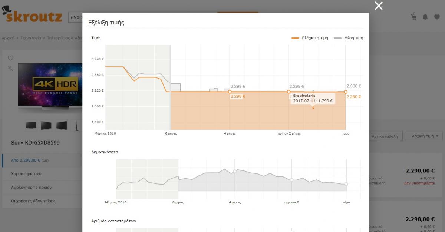The width and height of the screenshot is (445, 232).
Task: Click the search field containing 65XD
Action: click(x=75, y=17)
